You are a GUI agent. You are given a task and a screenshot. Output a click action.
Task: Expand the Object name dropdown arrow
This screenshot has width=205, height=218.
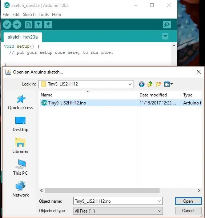pyautogui.click(x=160, y=201)
